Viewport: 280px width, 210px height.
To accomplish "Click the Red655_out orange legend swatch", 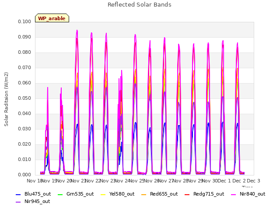I will point(144,194).
